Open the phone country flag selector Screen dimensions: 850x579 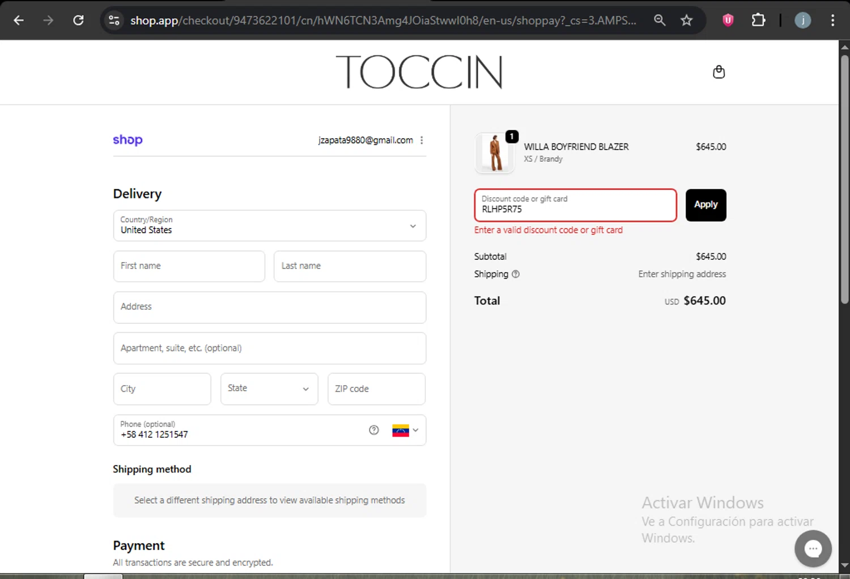(405, 430)
